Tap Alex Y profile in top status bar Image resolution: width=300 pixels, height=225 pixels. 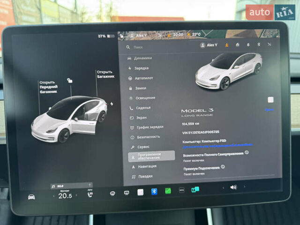coord(139,36)
